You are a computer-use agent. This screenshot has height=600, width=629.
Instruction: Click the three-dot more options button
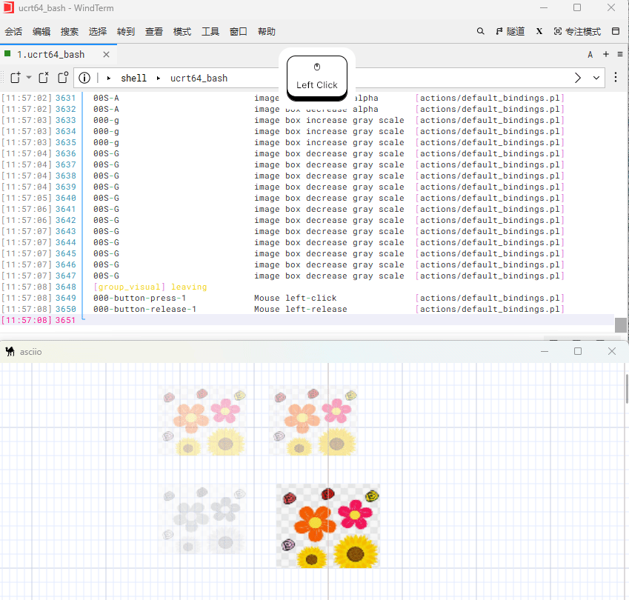pyautogui.click(x=616, y=78)
